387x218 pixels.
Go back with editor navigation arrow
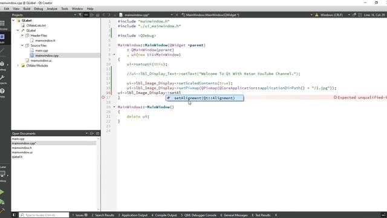click(x=103, y=15)
